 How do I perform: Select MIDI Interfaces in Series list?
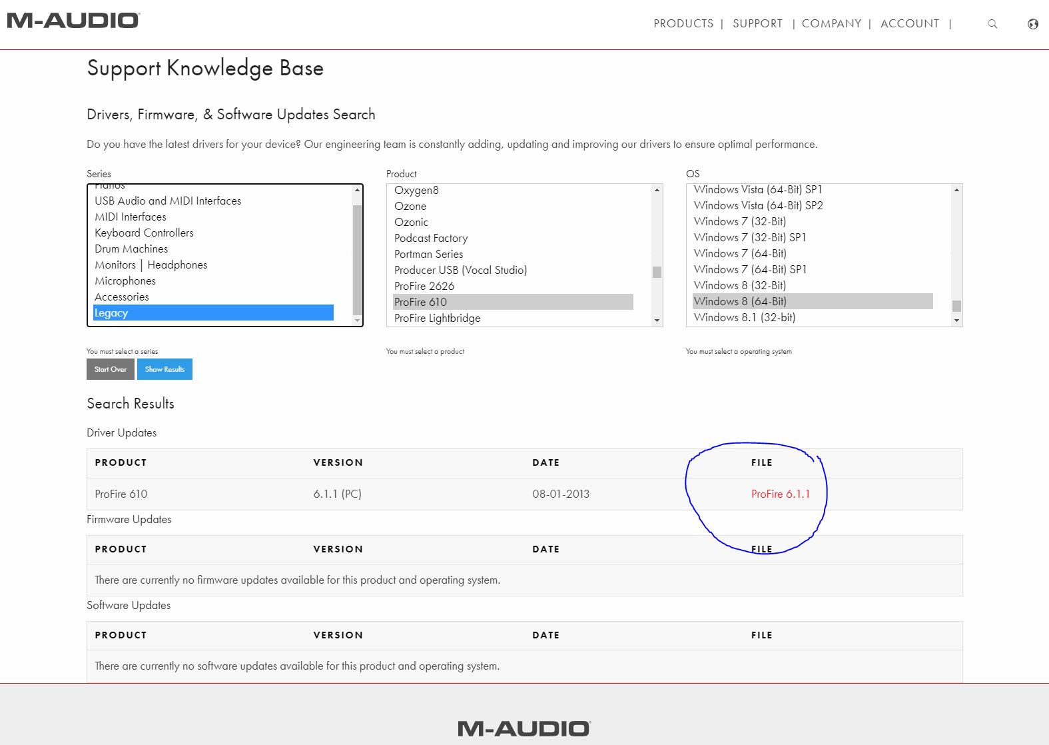point(213,217)
